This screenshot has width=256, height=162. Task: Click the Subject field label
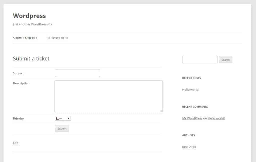18,73
